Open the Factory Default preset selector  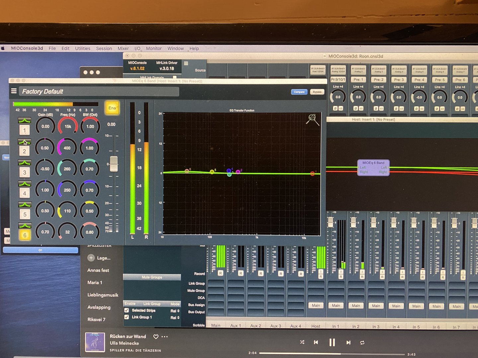pos(99,91)
